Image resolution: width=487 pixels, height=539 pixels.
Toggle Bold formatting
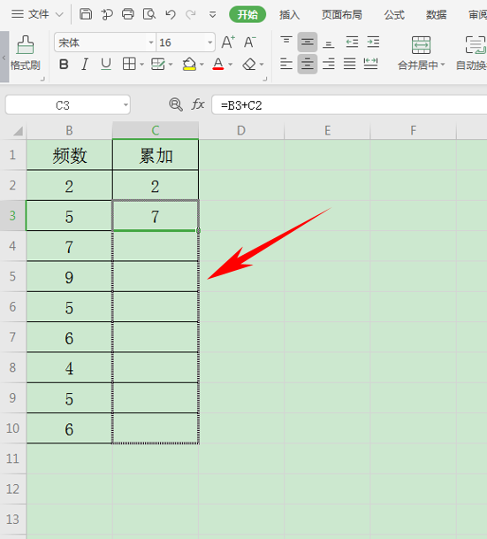pos(64,65)
